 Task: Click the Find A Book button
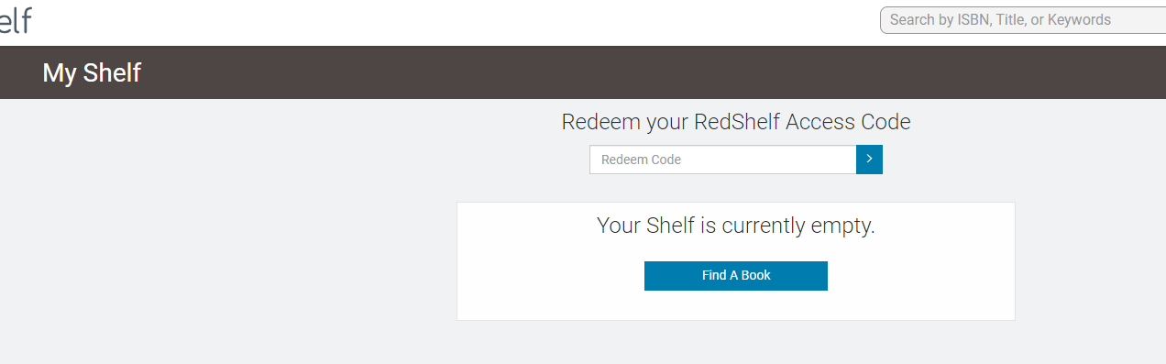[x=736, y=276]
